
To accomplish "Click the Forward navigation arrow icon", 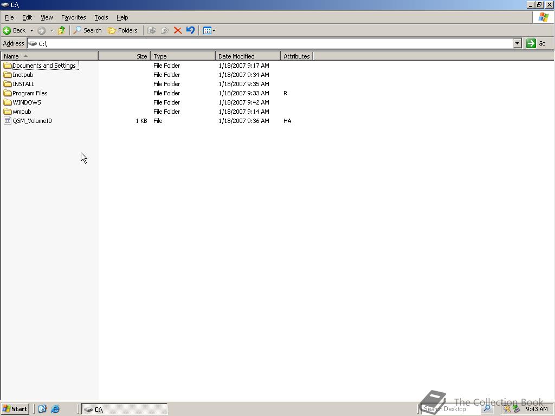I will (x=41, y=31).
